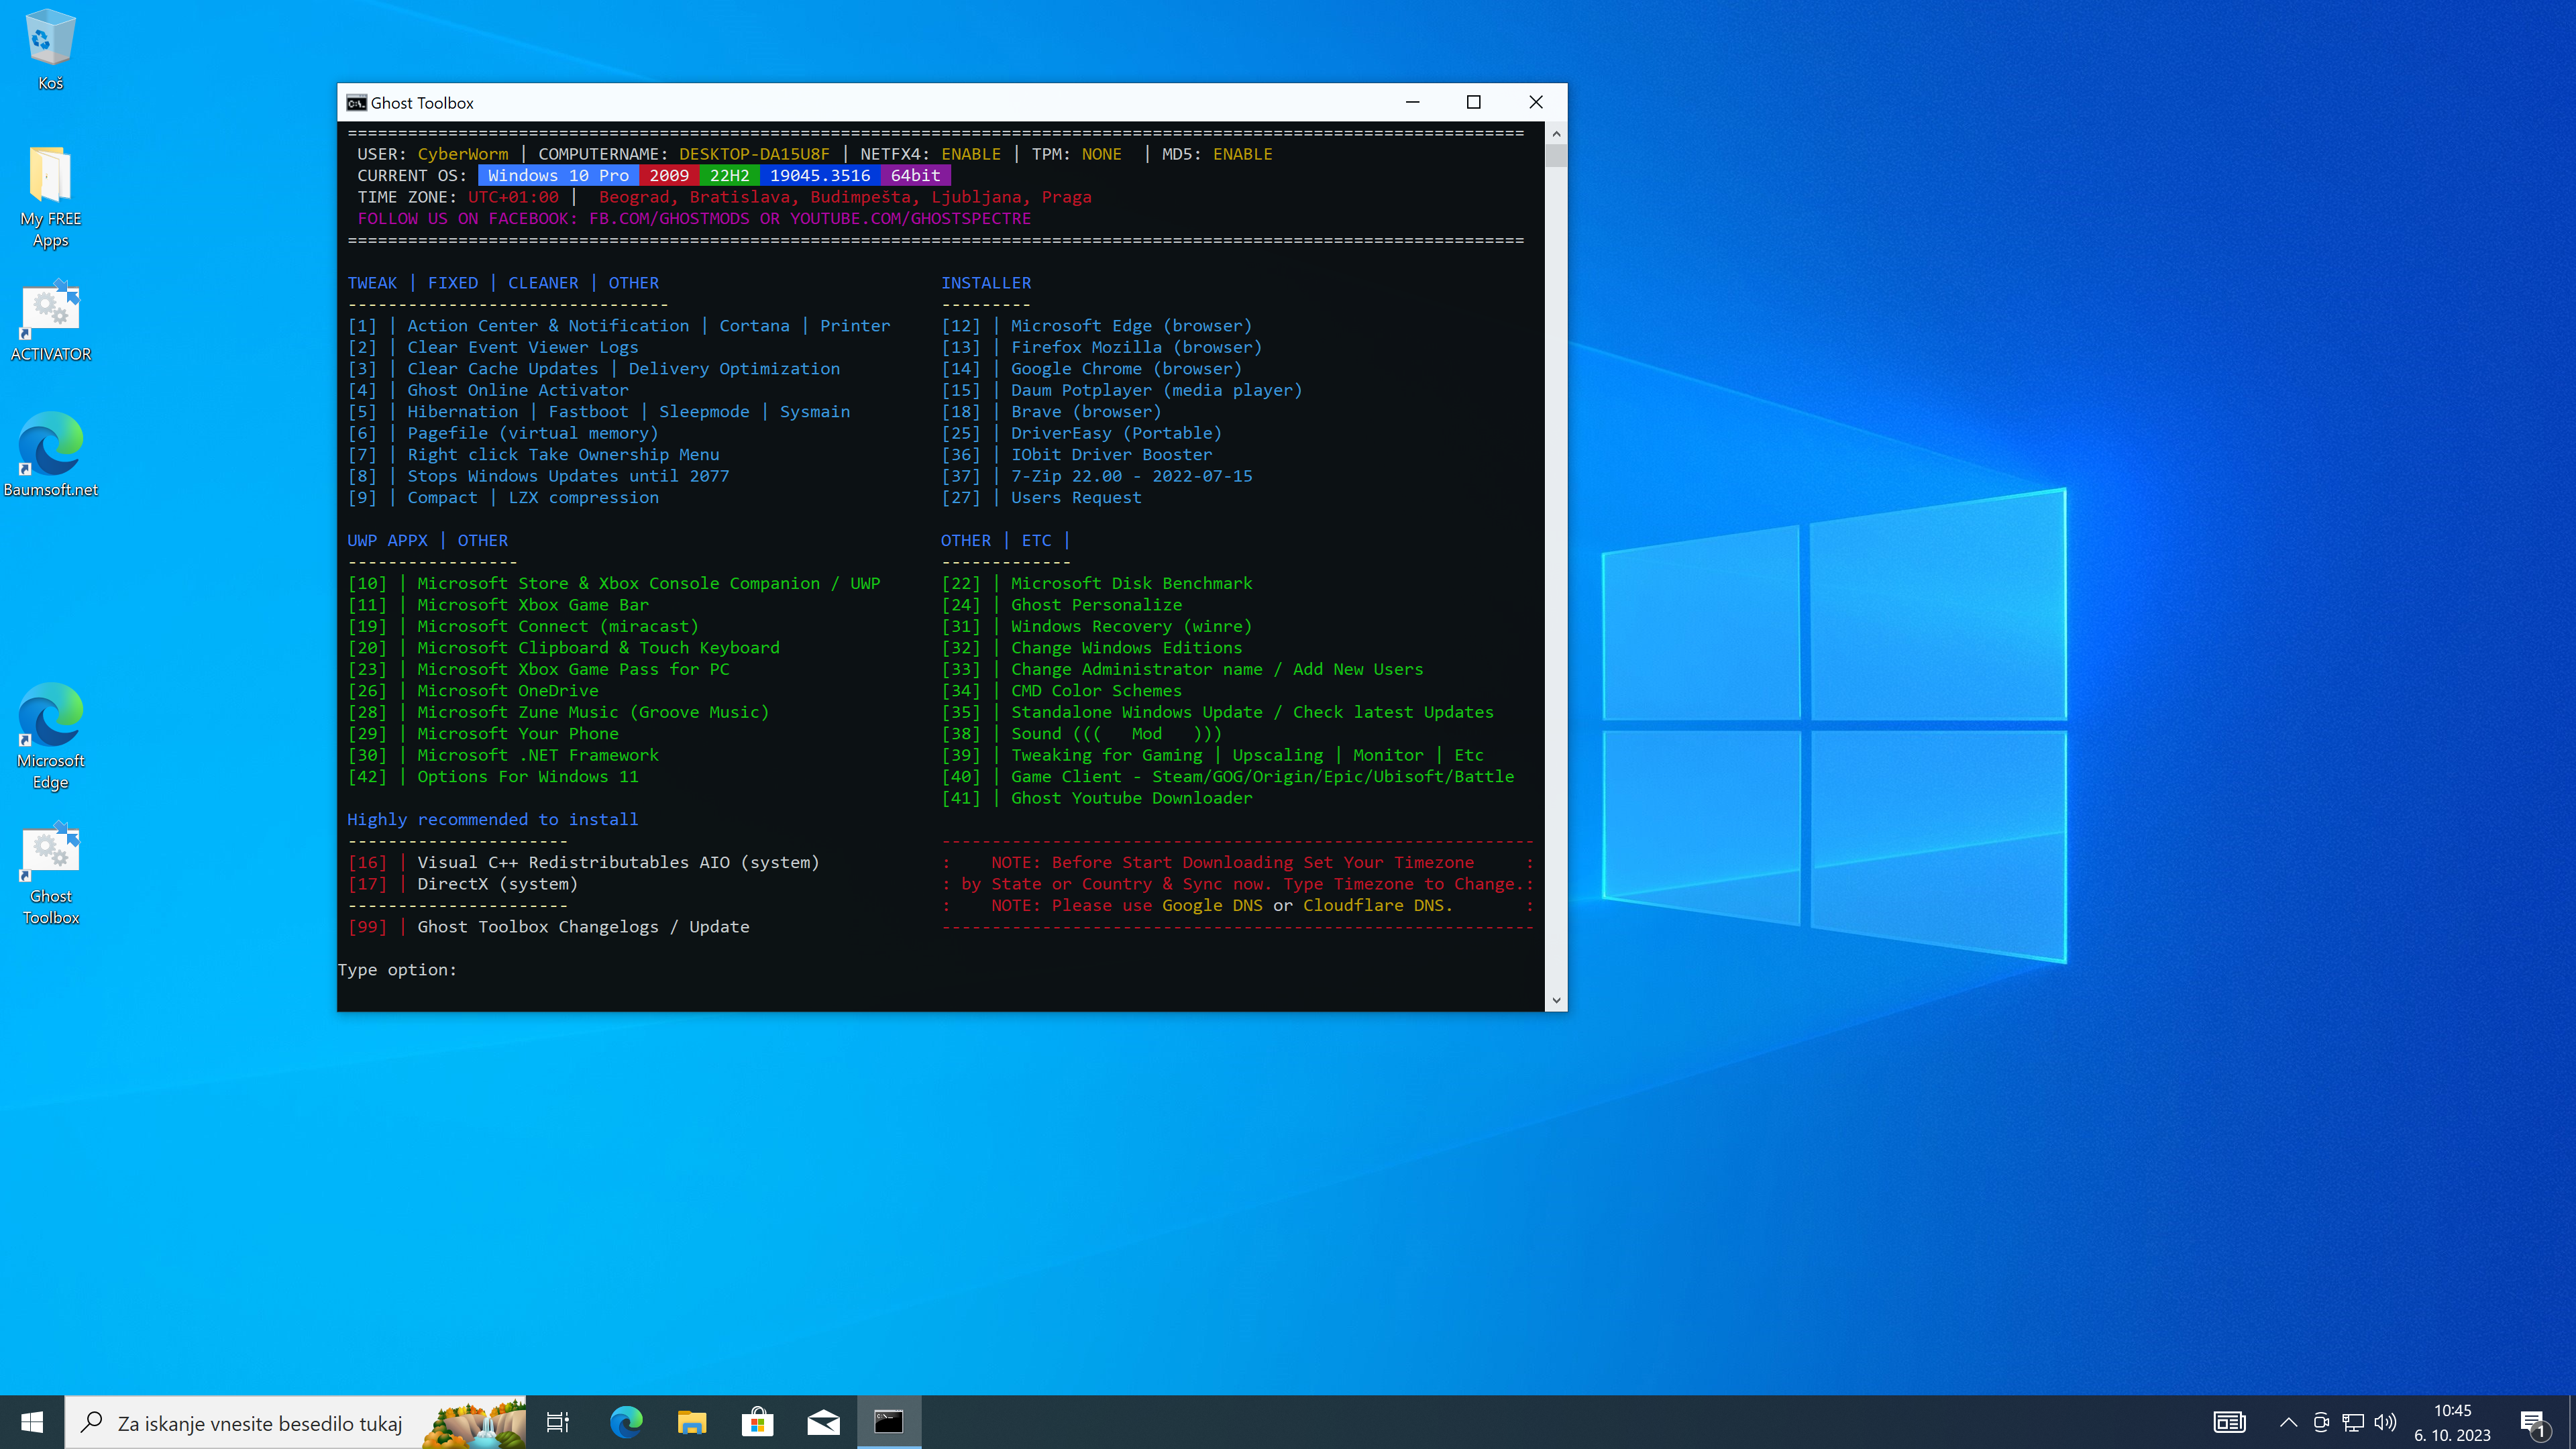Click the Ghost Toolbox title bar icon
The width and height of the screenshot is (2576, 1449).
[x=356, y=103]
